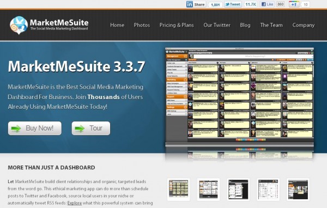Open the Blog page
327x208 pixels.
(x=245, y=25)
